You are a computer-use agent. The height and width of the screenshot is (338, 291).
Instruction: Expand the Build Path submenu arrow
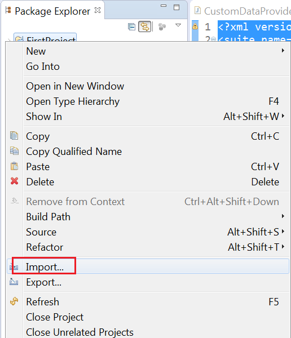[283, 216]
